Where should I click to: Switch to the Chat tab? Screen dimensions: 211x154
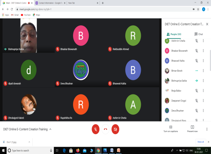(199, 34)
